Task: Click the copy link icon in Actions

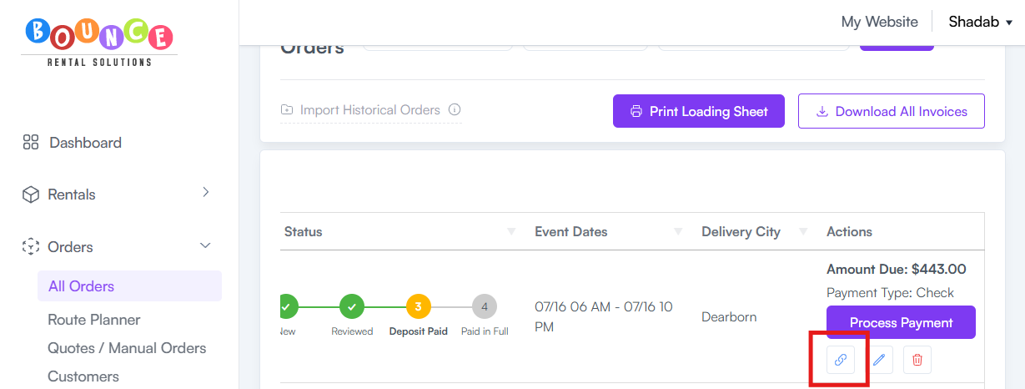Action: tap(840, 360)
